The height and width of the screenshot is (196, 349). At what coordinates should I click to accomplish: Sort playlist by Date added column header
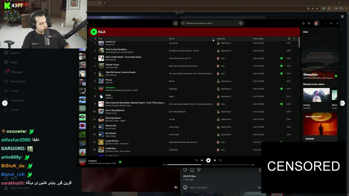[x=258, y=39]
